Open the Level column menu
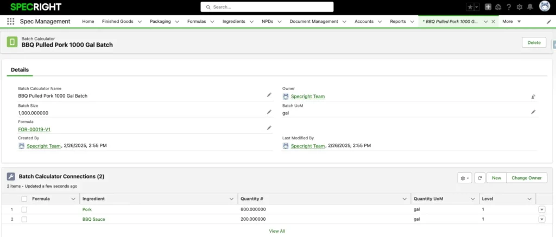 coord(529,199)
